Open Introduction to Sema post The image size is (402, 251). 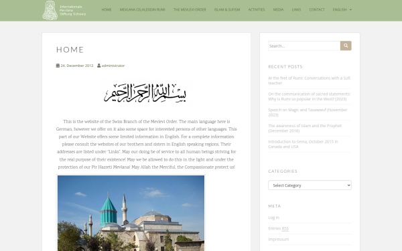pyautogui.click(x=303, y=144)
